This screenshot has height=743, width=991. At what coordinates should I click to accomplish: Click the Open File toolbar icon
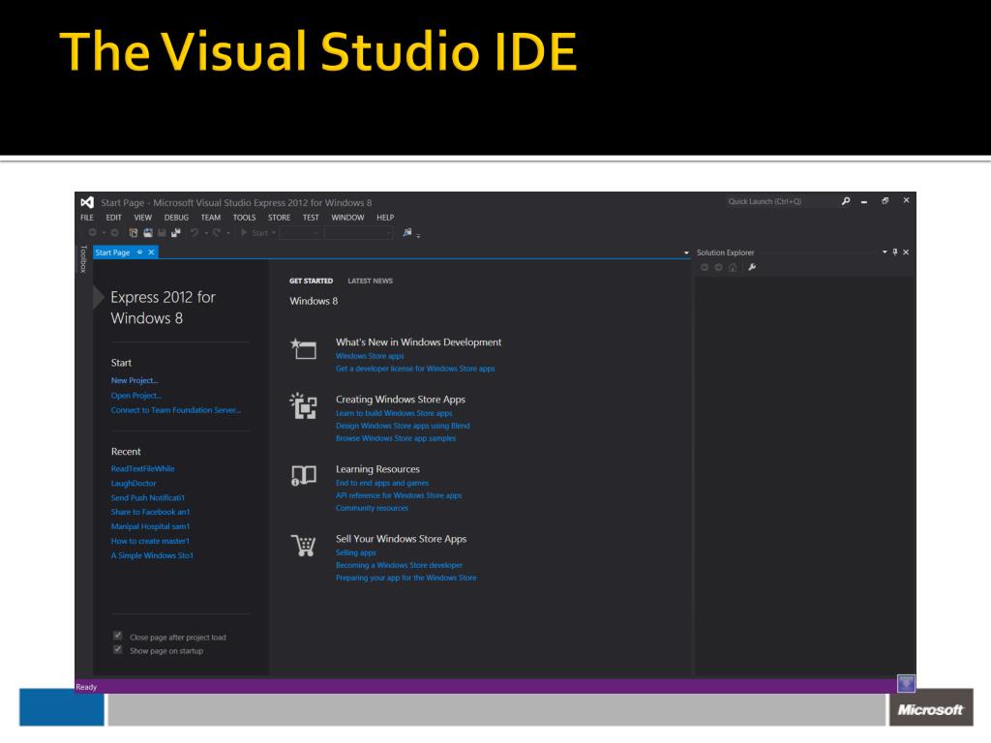coord(148,232)
